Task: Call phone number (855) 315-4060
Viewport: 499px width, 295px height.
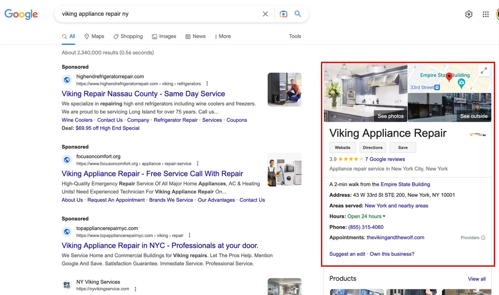Action: pyautogui.click(x=366, y=227)
